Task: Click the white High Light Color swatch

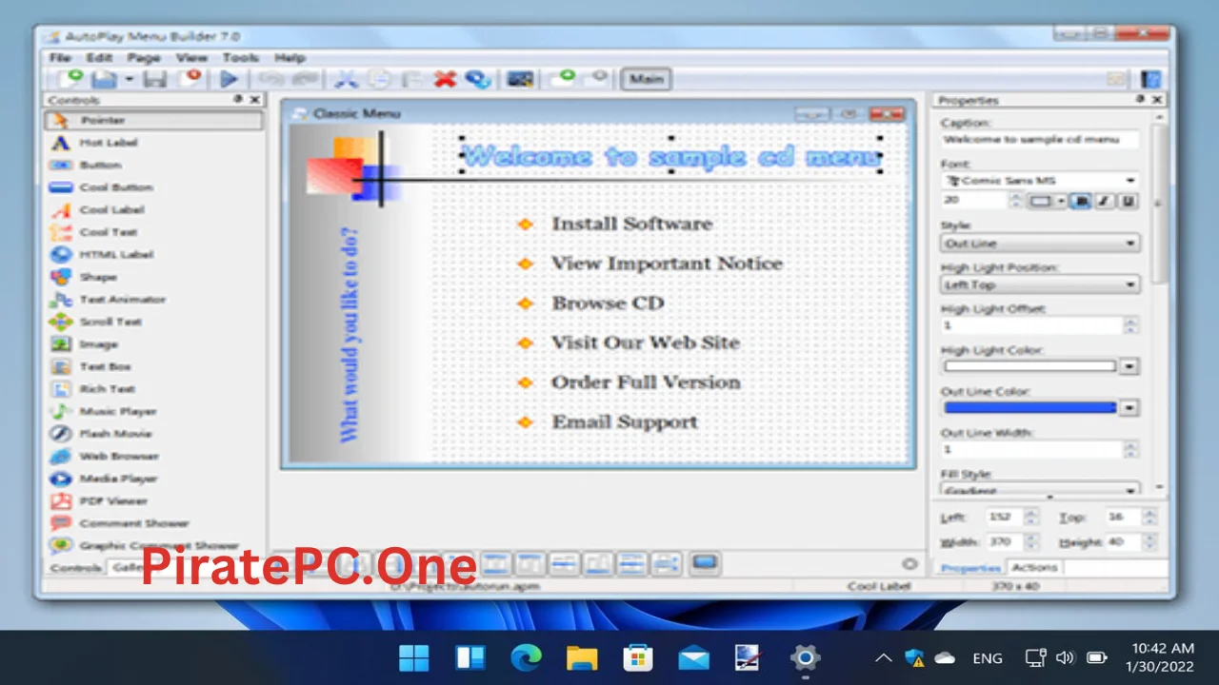Action: click(x=1029, y=366)
